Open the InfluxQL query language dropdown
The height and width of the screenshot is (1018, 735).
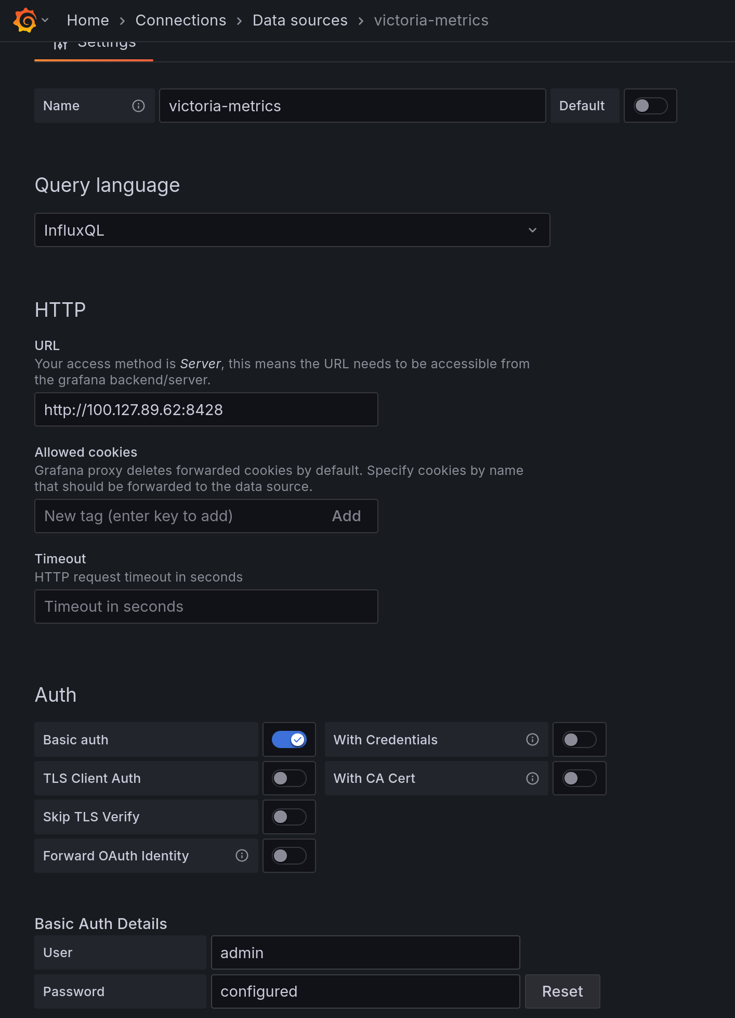point(281,230)
